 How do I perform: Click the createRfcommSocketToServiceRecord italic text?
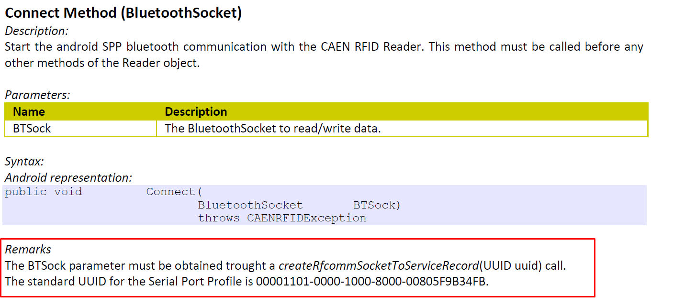pyautogui.click(x=379, y=265)
